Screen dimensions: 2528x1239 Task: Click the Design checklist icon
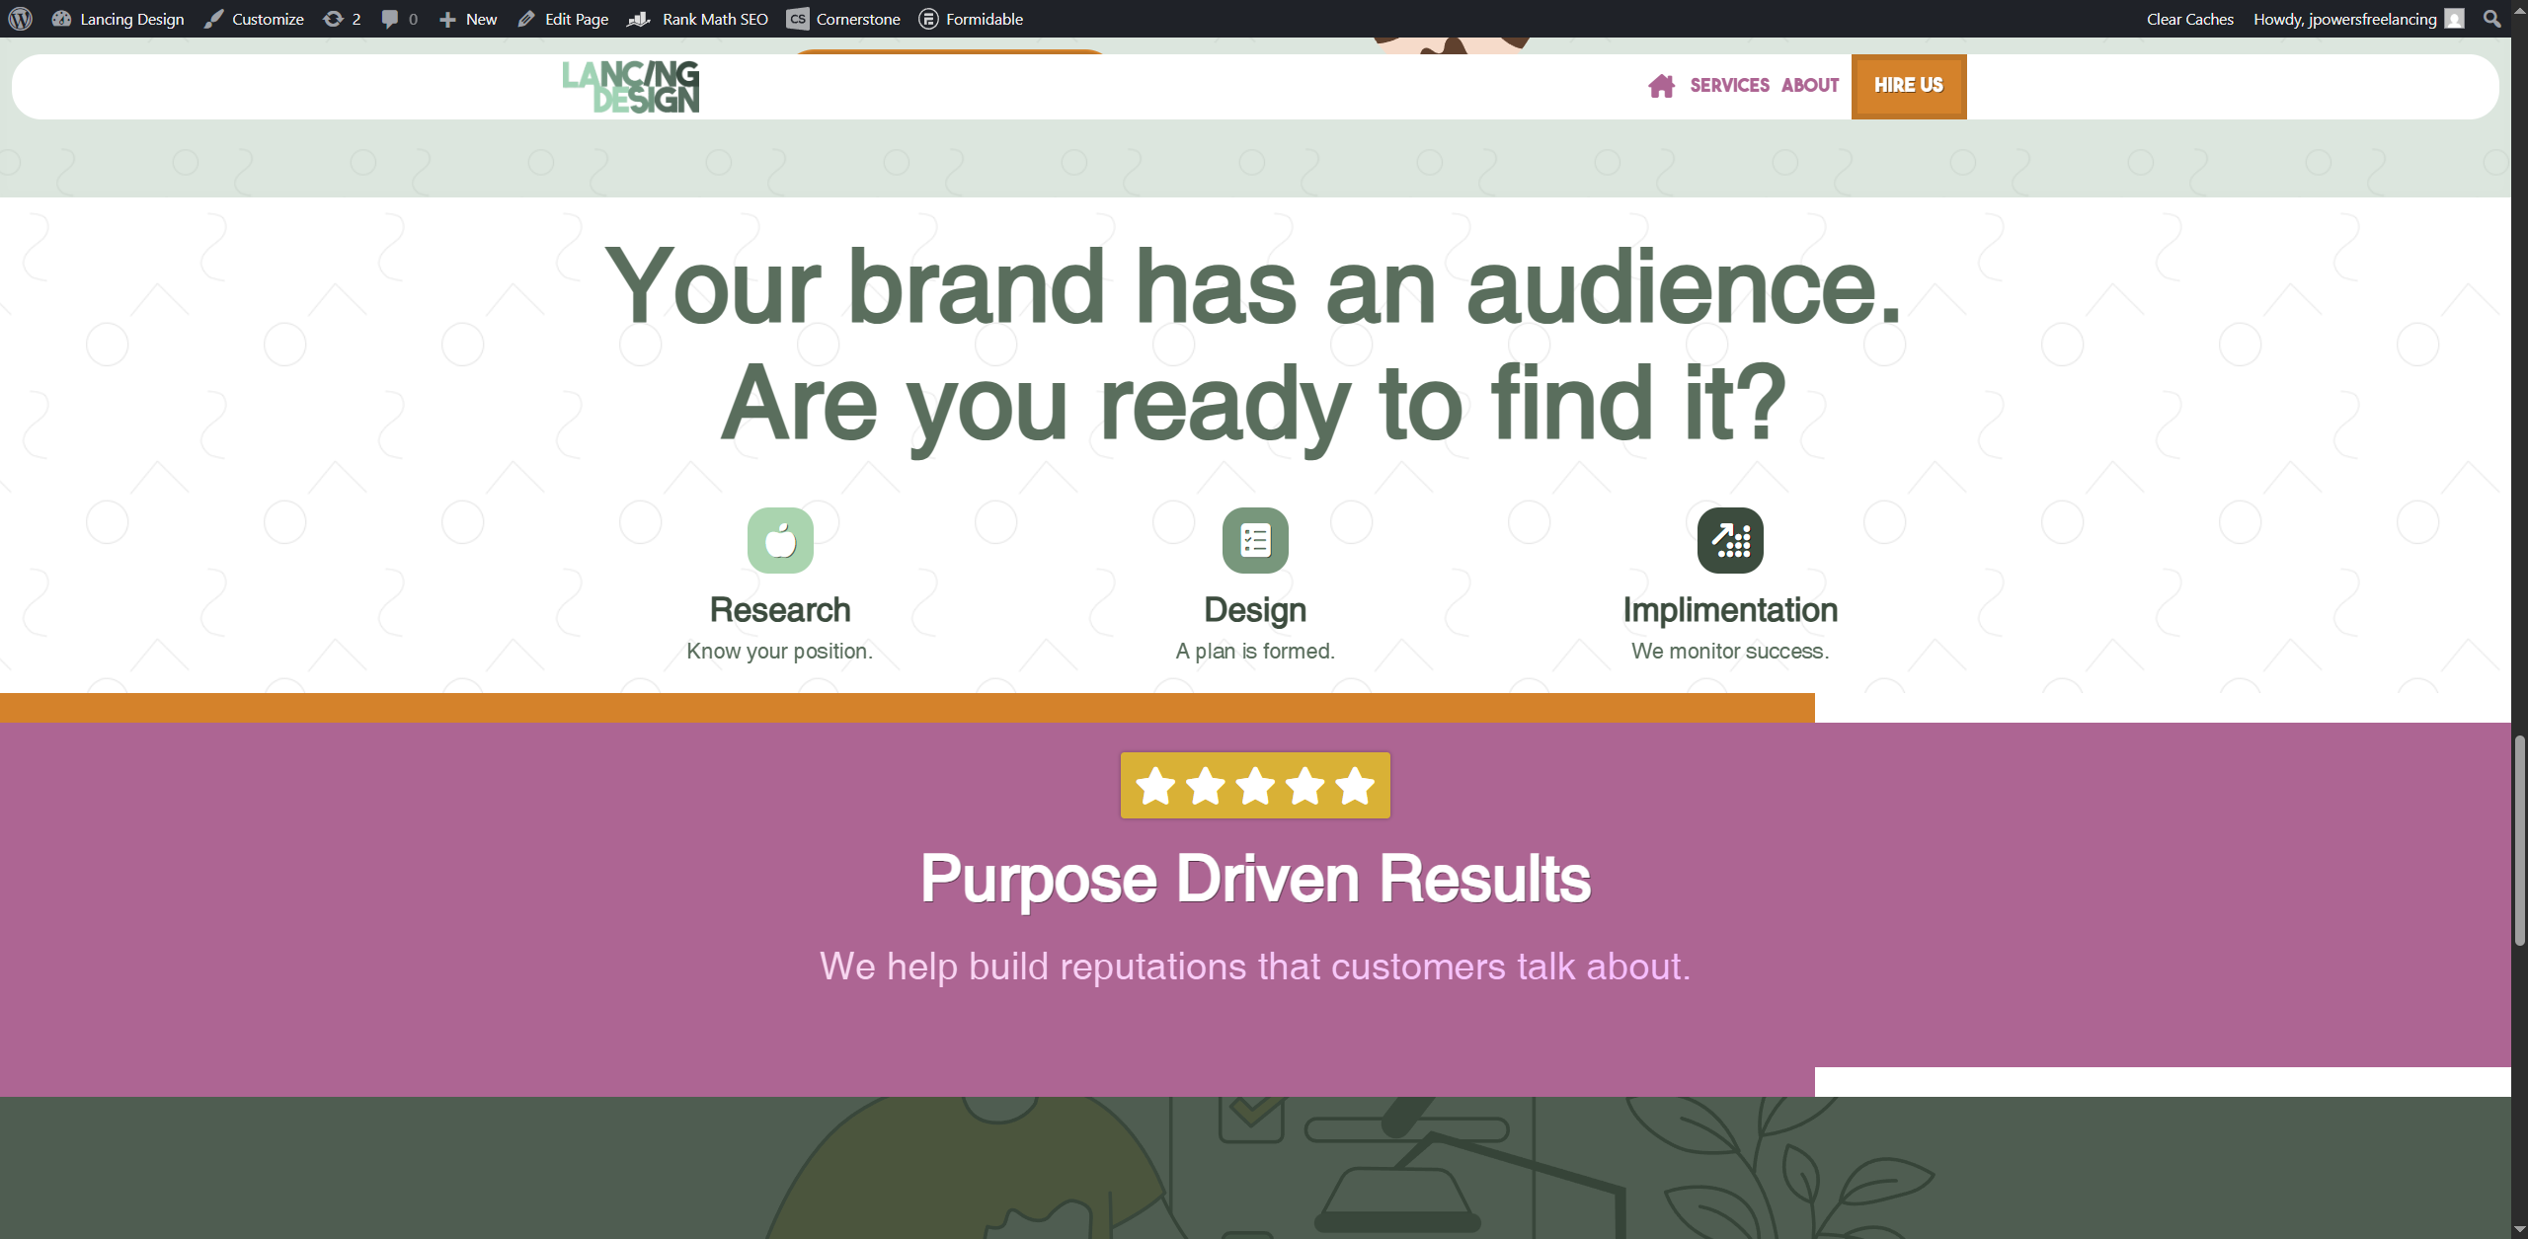1255,540
